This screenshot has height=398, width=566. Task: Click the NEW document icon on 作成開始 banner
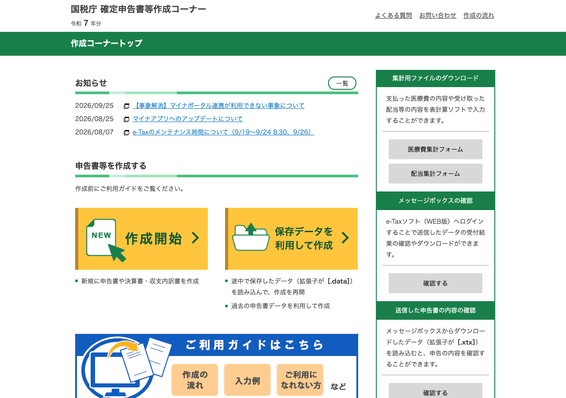coord(106,240)
